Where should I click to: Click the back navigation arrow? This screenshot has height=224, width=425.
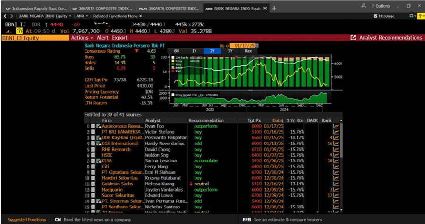click(x=5, y=16)
